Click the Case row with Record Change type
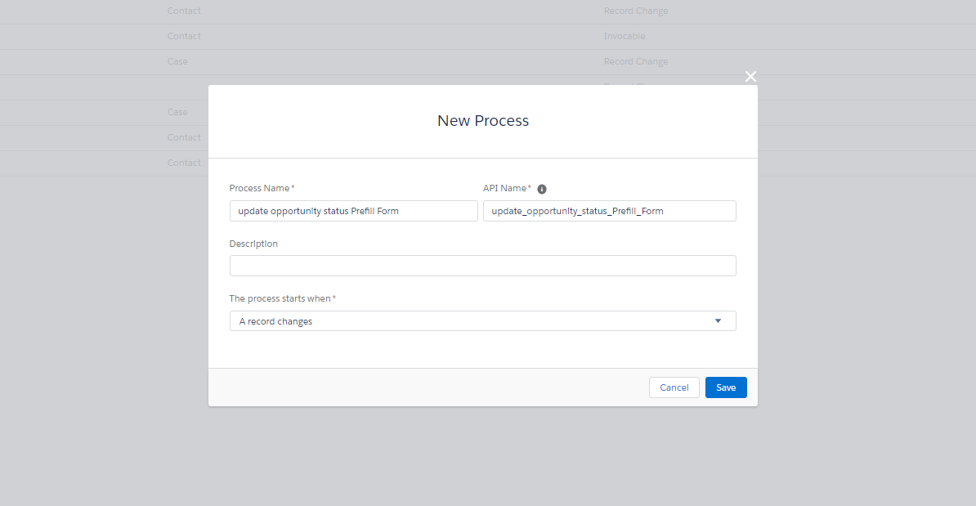 click(177, 61)
